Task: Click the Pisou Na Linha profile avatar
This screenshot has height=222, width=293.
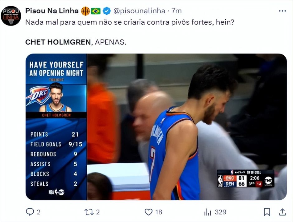Action: tap(11, 16)
